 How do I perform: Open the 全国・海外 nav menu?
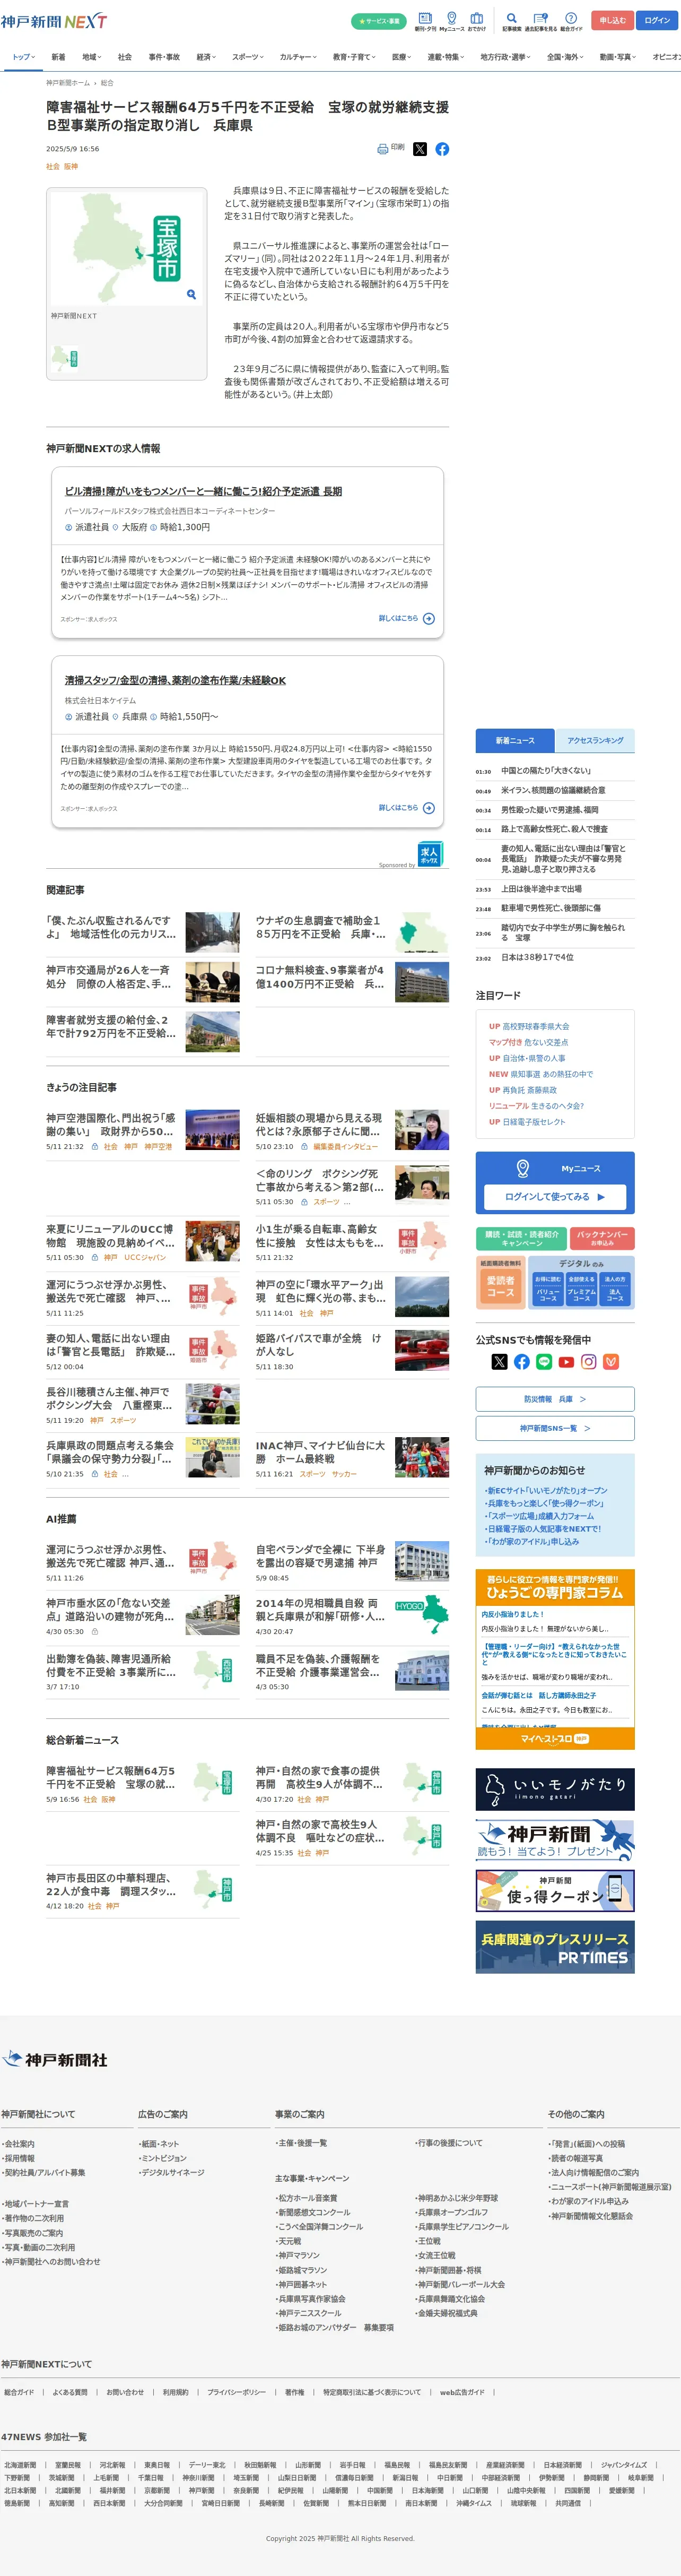565,57
